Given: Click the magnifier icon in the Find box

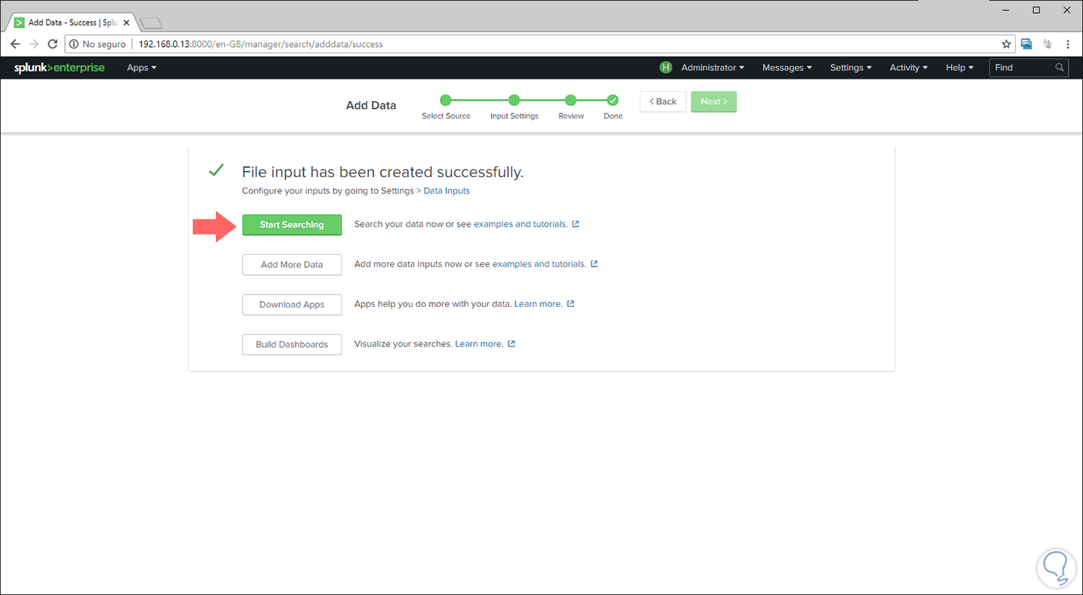Looking at the screenshot, I should pyautogui.click(x=1058, y=67).
